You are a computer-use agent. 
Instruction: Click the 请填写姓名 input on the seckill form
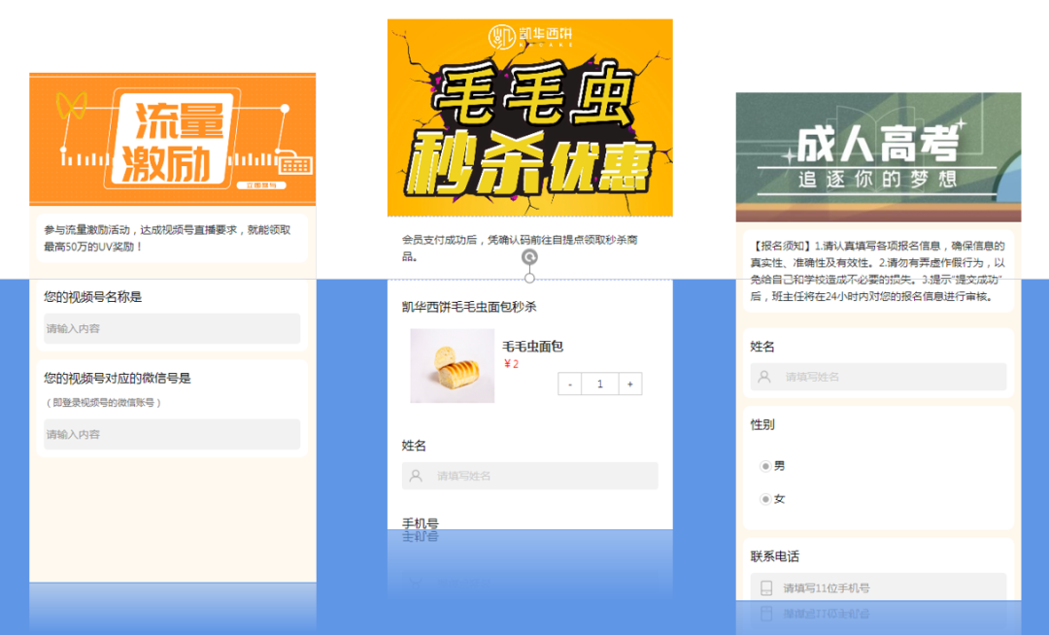tap(529, 476)
